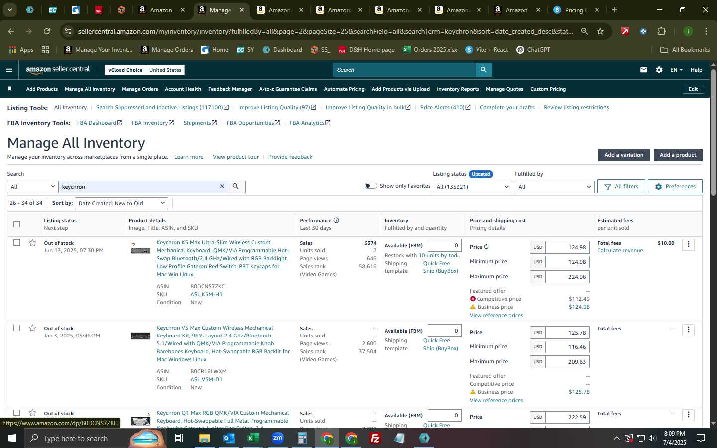717x448 pixels.
Task: Click View reference prices for V5 Max
Action: pos(496,400)
